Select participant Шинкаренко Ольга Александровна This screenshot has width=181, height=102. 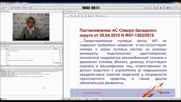pyautogui.click(x=20, y=60)
